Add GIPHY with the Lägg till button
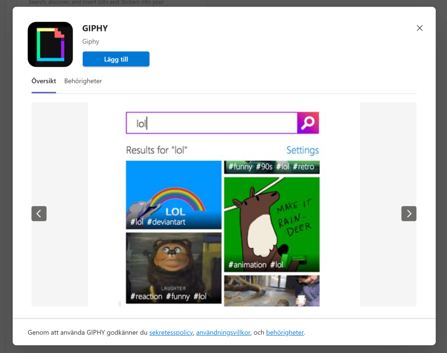The width and height of the screenshot is (447, 353). [116, 59]
